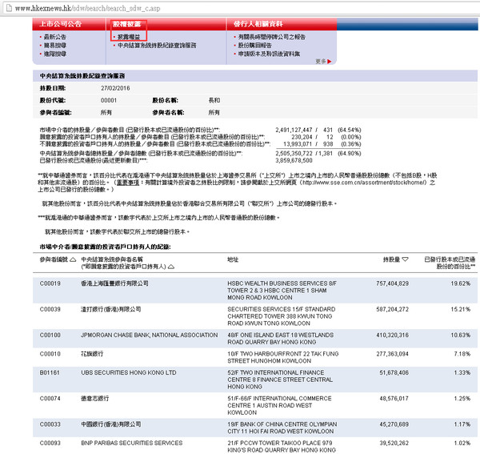Click 香港上海匯豐銀行有限公司 row name

tap(114, 283)
